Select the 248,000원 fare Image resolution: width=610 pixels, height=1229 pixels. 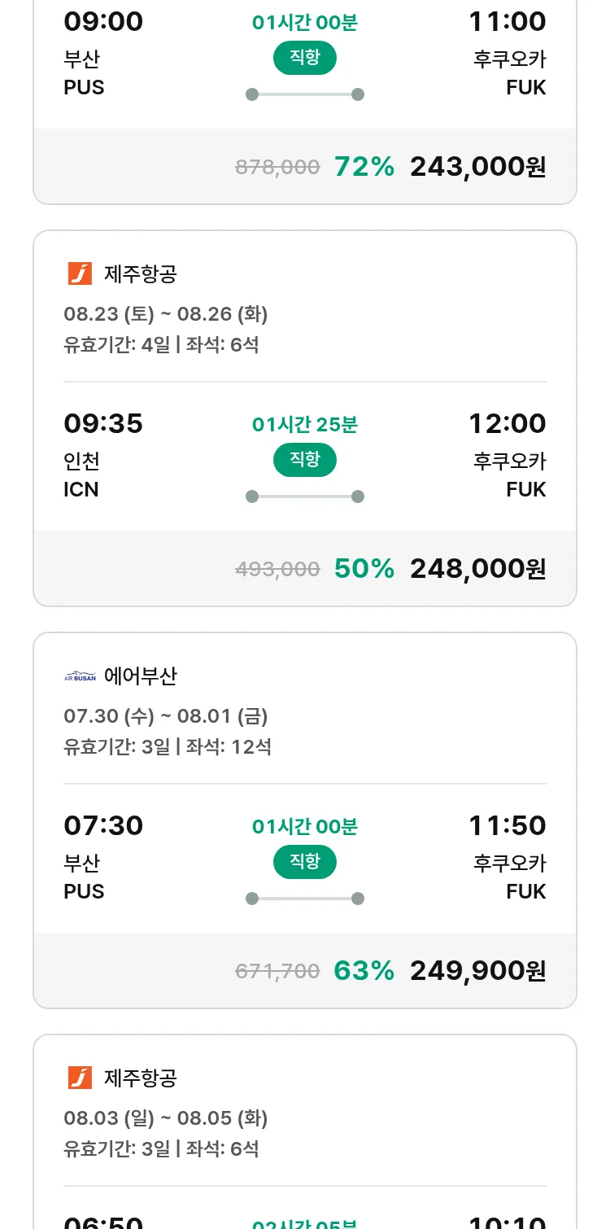coord(477,569)
